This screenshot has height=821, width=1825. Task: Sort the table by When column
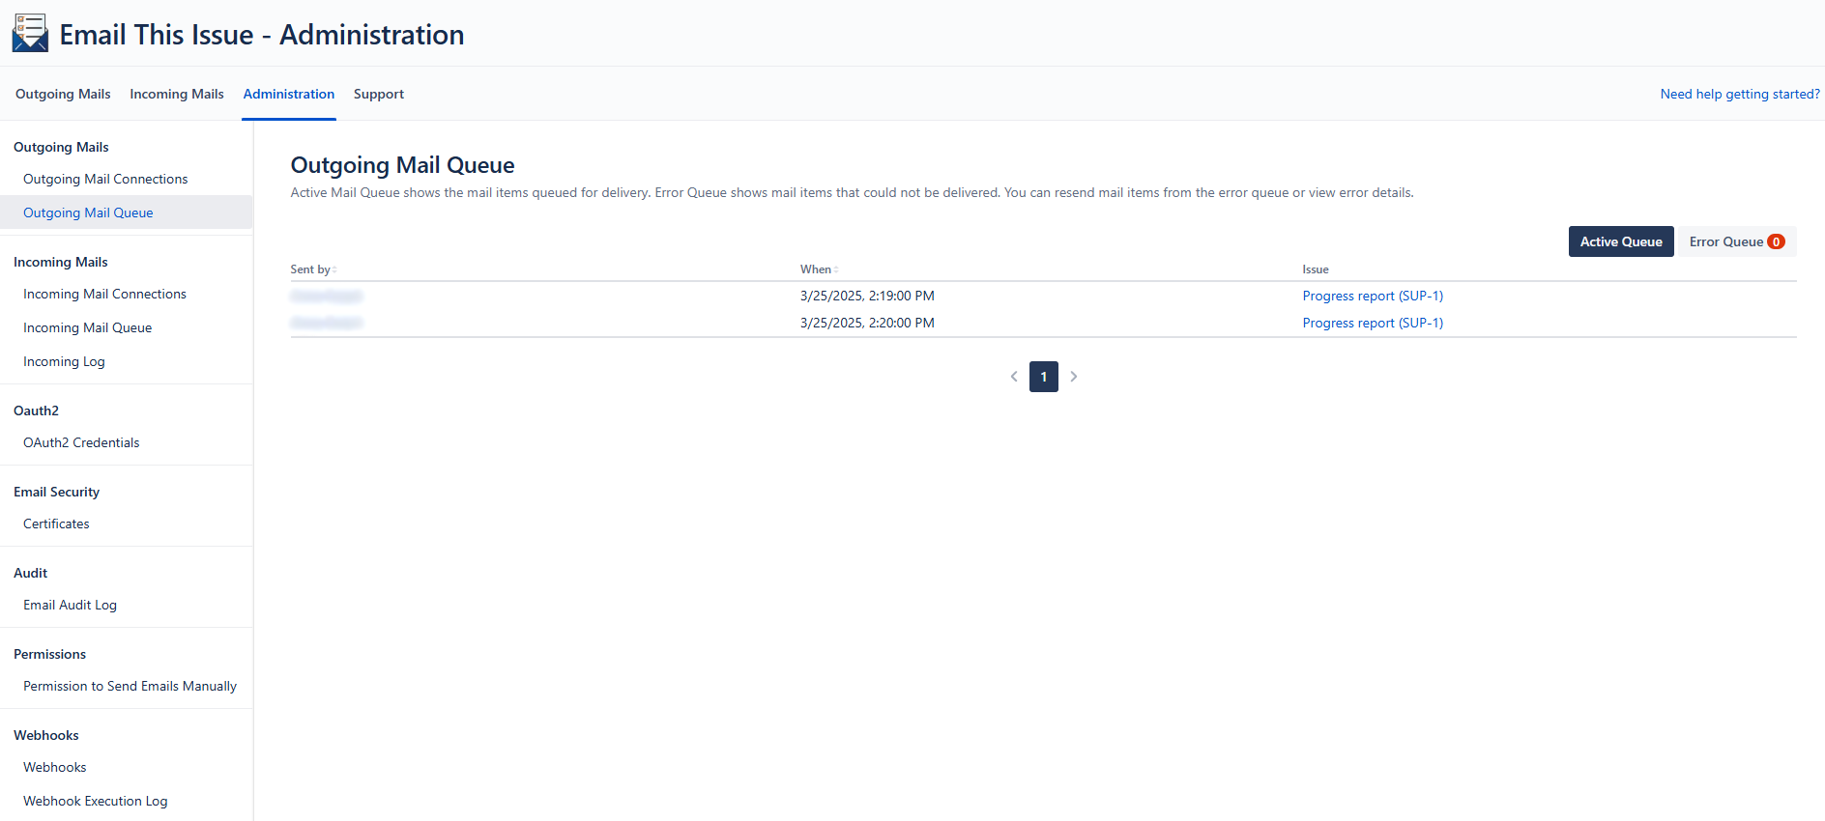click(817, 269)
